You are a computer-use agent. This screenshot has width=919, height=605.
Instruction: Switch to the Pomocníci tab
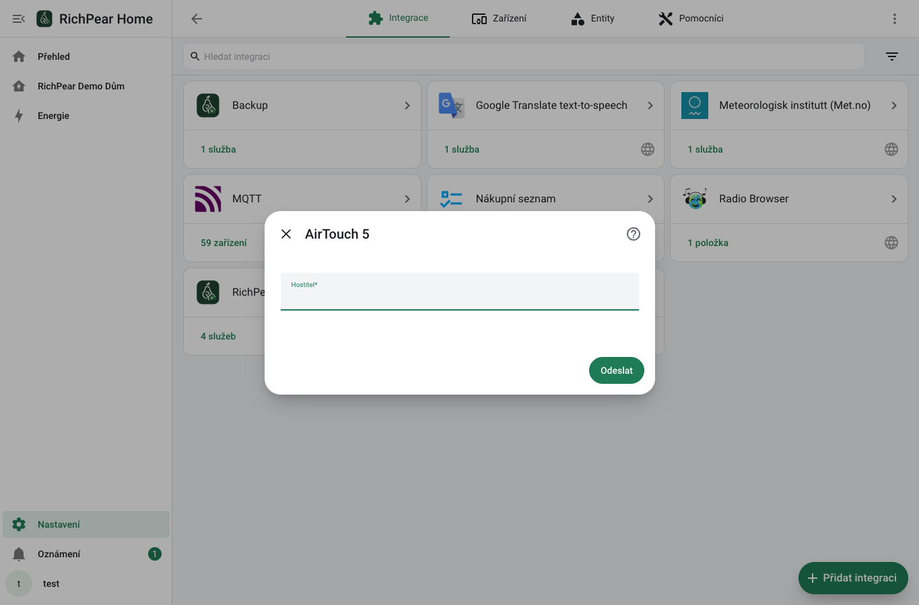tap(691, 18)
